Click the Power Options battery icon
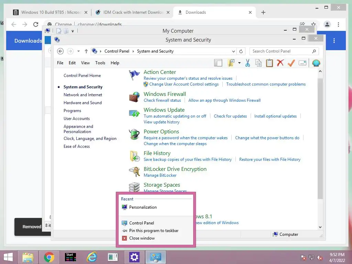The image size is (352, 264). coord(134,134)
